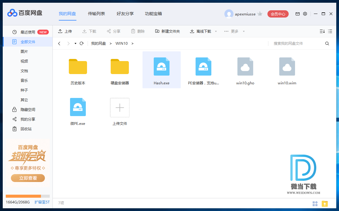Select the PE安装器 file icon
This screenshot has height=211, width=339.
point(203,67)
